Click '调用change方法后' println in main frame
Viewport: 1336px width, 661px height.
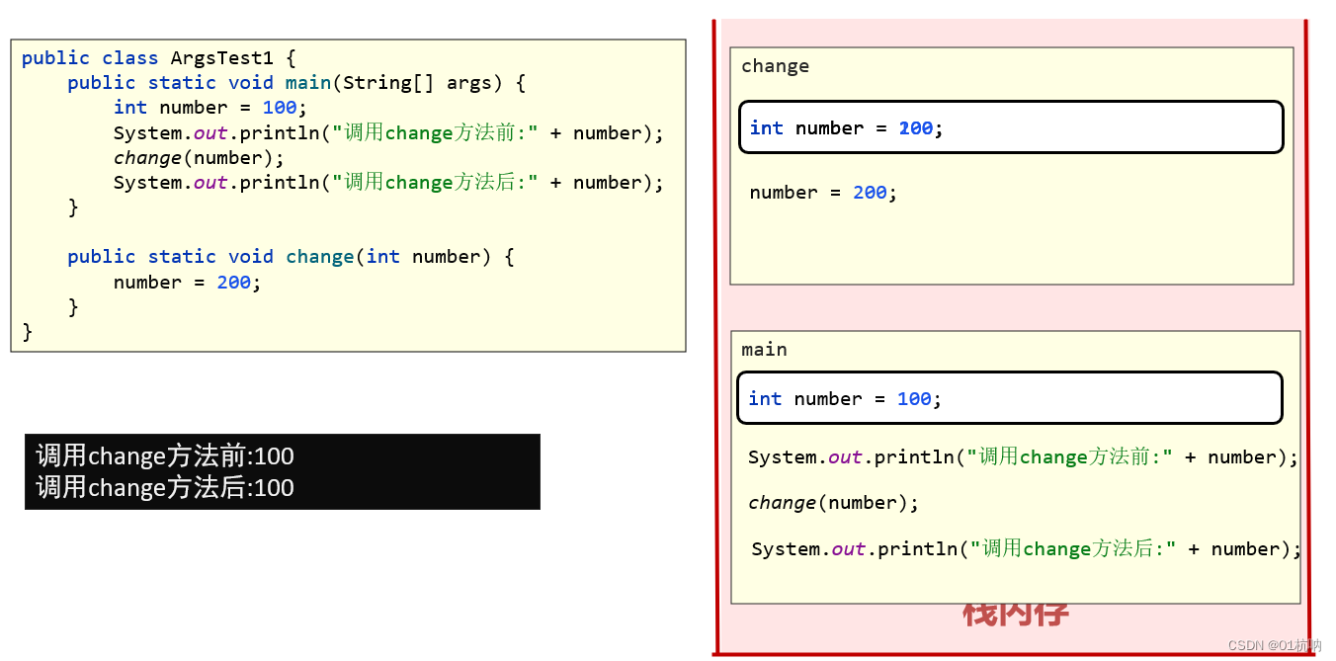[x=1026, y=548]
